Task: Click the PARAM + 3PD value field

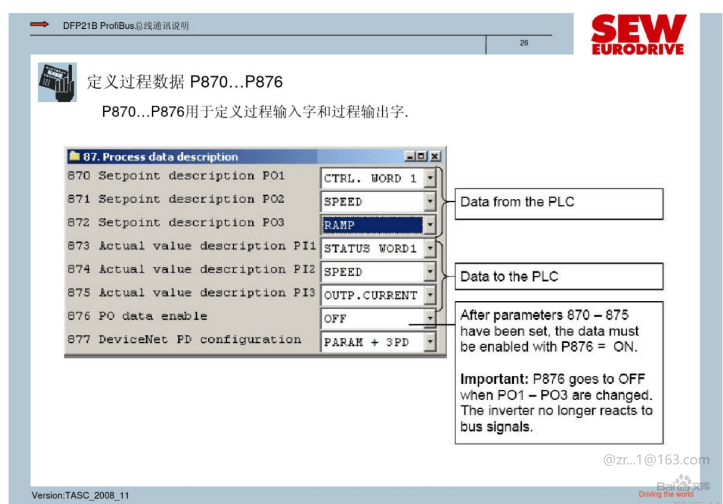Action: pyautogui.click(x=372, y=342)
